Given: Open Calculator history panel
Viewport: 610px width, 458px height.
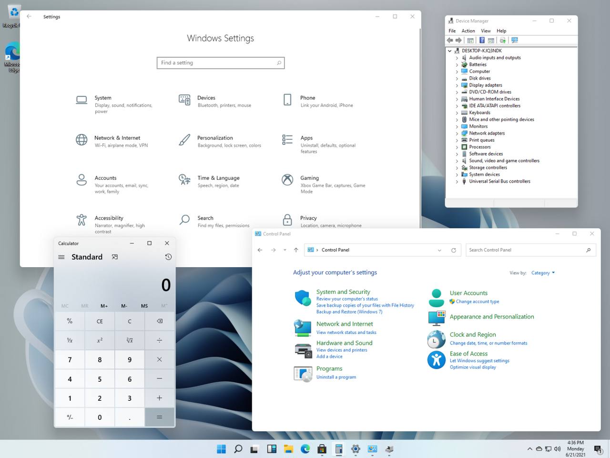Looking at the screenshot, I should click(168, 257).
